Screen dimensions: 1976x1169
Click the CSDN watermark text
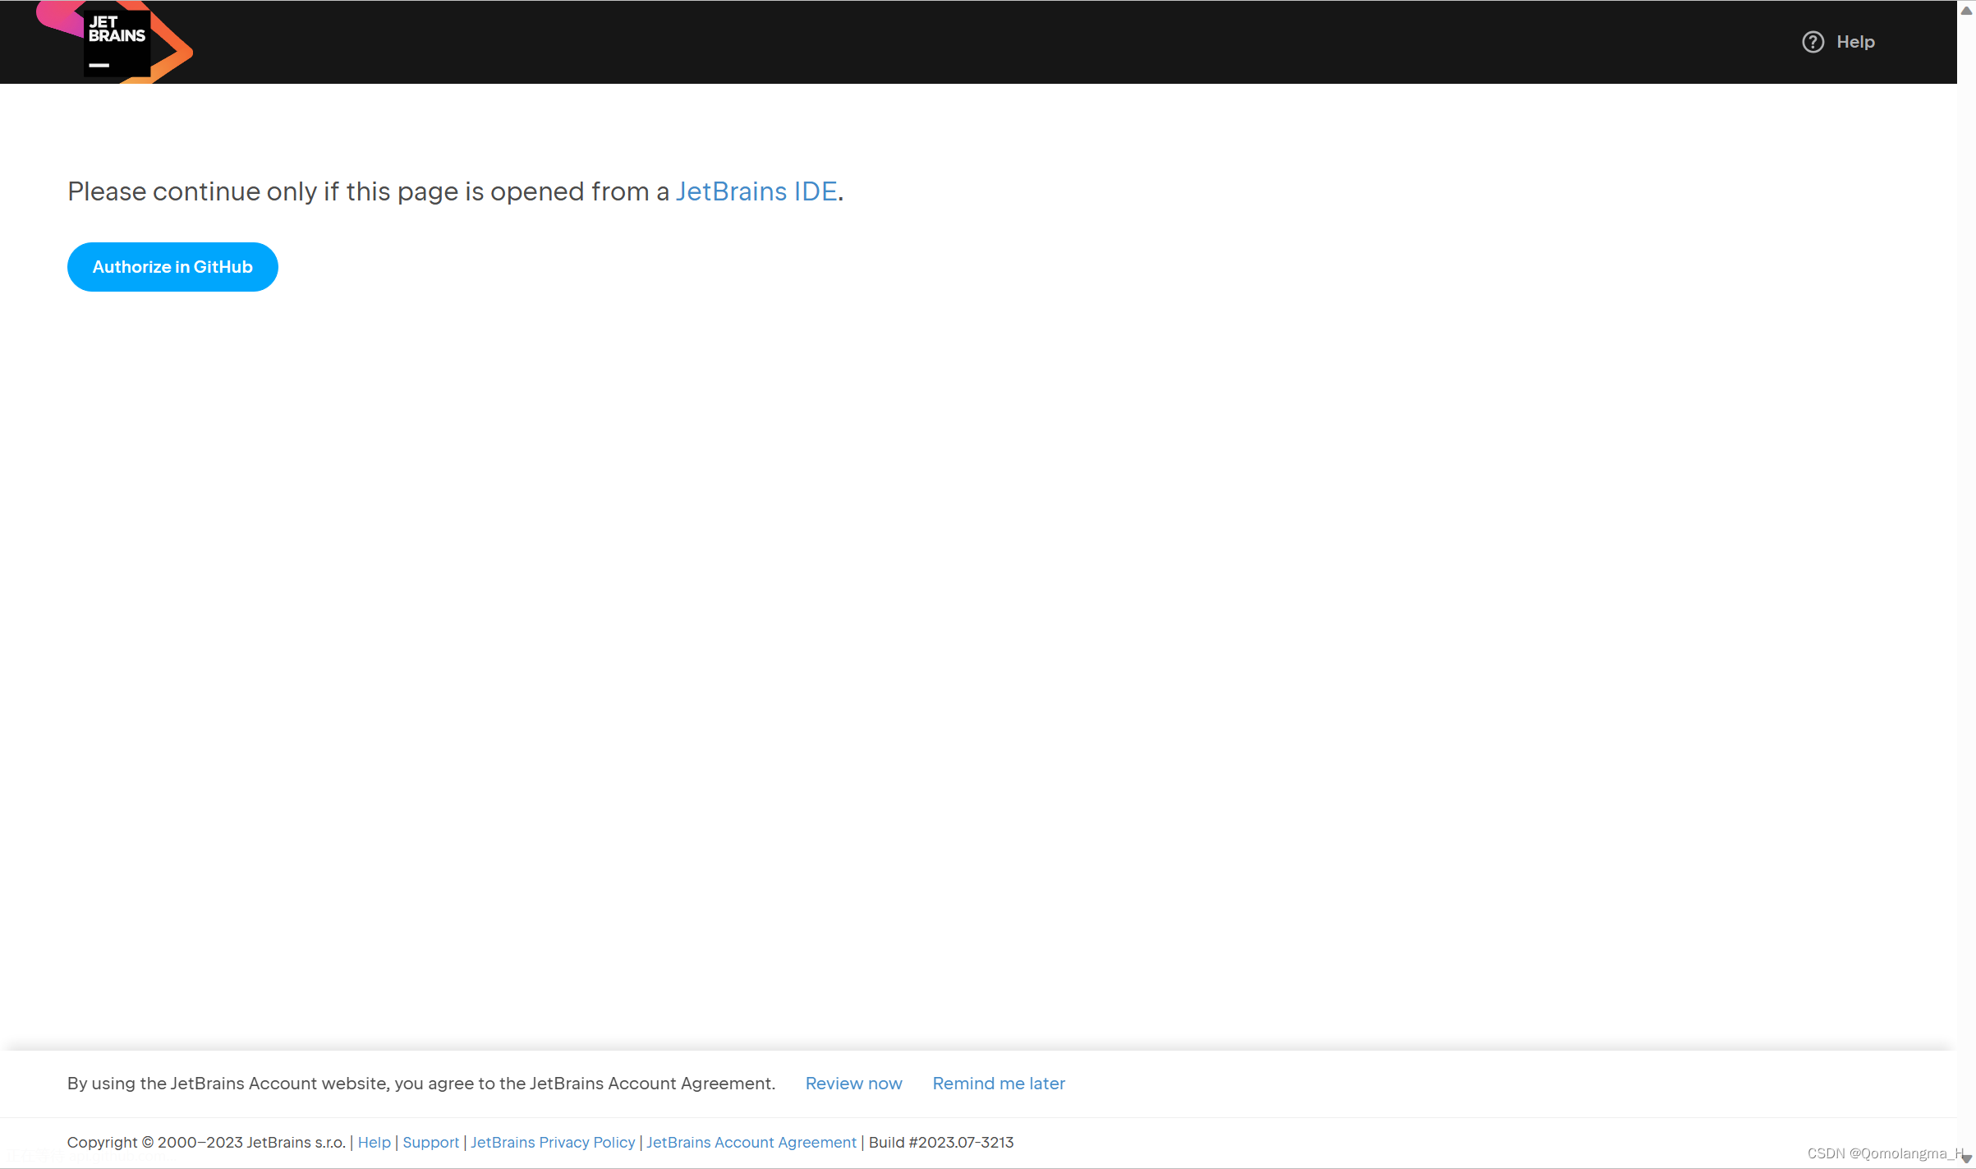coord(1881,1153)
